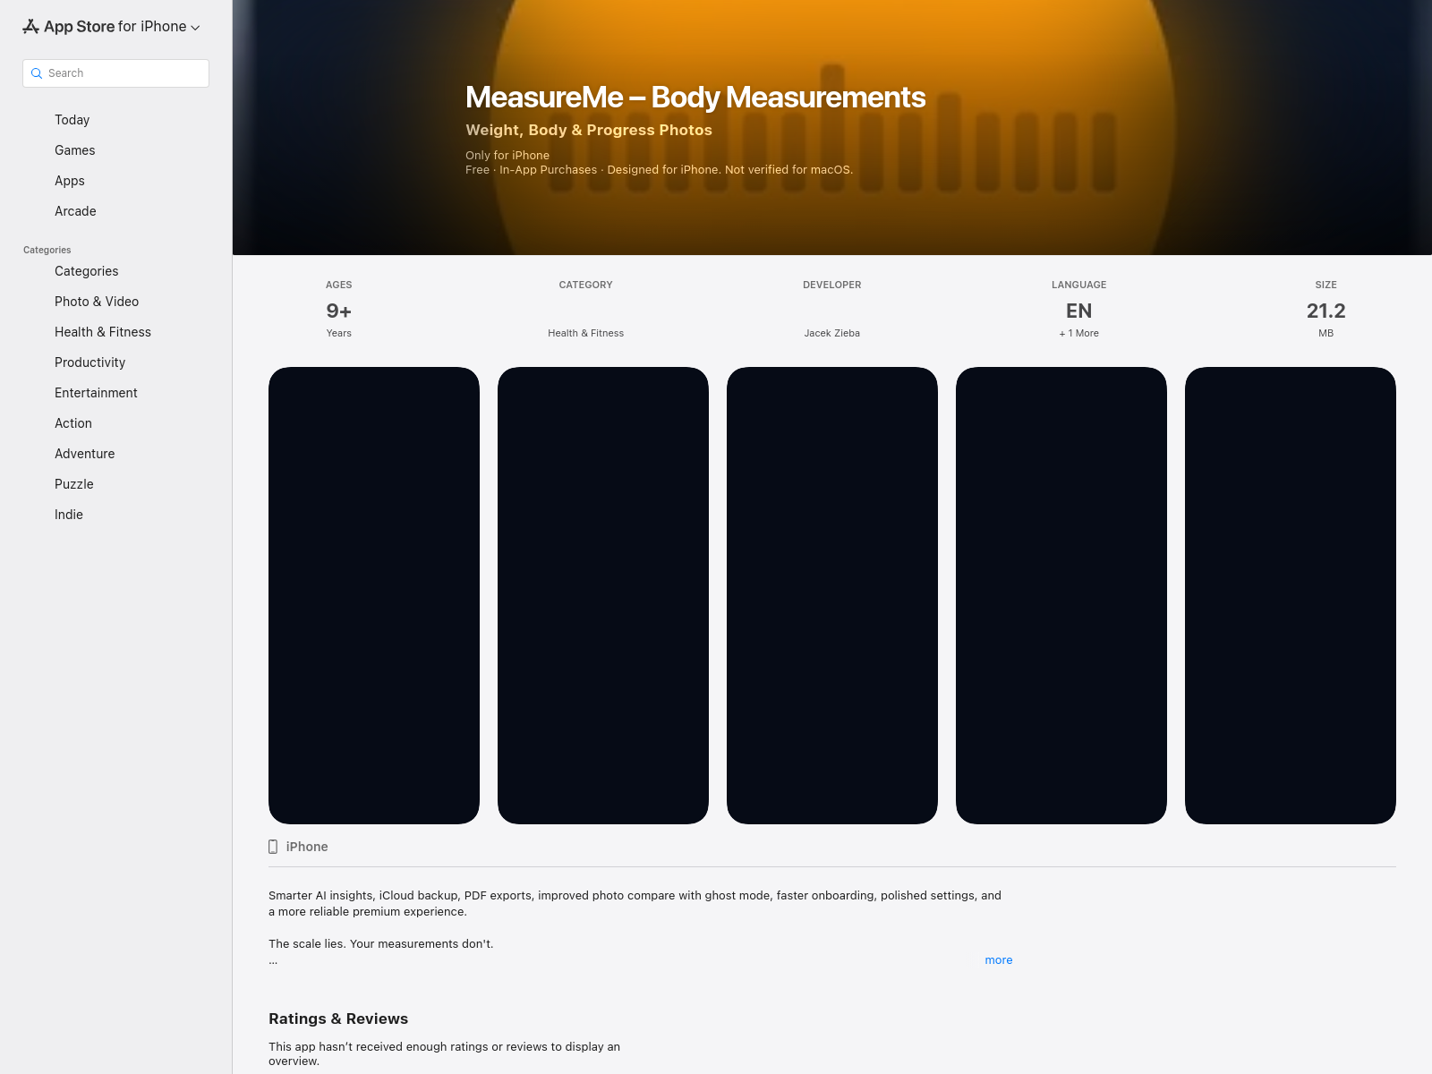Screen dimensions: 1432x1074
Task: Open the Puzzle category in sidebar
Action: (x=73, y=484)
